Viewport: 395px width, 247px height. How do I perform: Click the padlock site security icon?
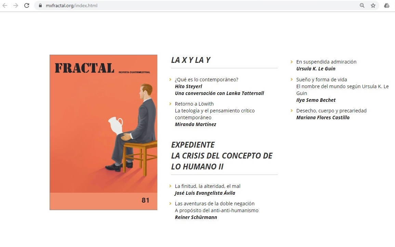[40, 5]
